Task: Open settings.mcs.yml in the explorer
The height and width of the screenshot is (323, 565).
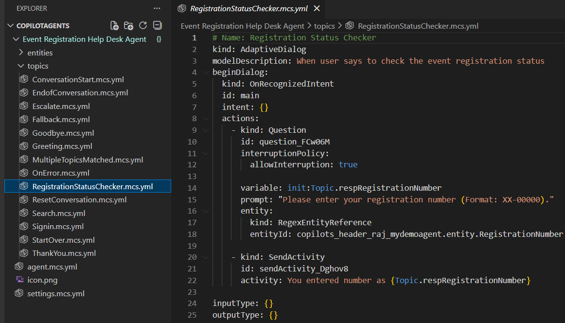Action: coord(55,293)
